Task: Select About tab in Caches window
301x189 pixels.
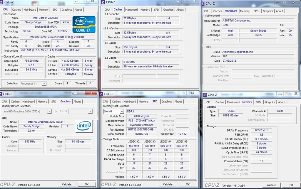Action: click(x=180, y=10)
